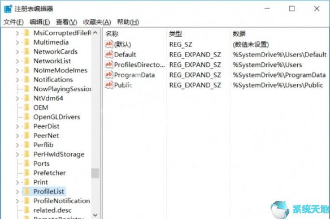Expand the NtVdm64 key
The height and width of the screenshot is (219, 330).
tap(18, 98)
